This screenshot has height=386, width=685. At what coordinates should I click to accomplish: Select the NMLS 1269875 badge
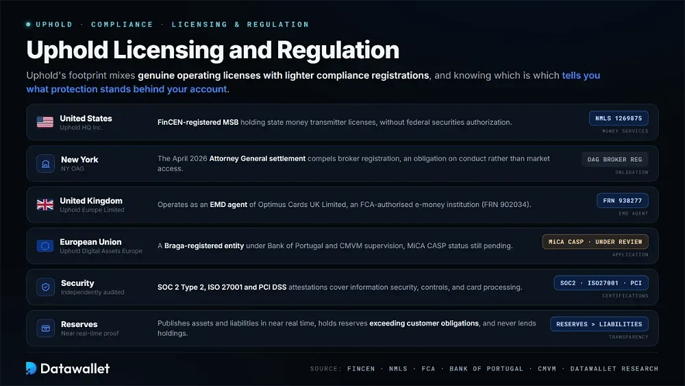[619, 119]
